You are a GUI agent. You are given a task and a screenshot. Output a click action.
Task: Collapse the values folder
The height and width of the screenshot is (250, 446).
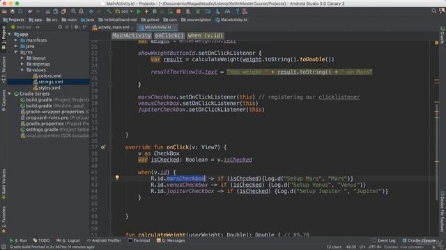pos(22,70)
